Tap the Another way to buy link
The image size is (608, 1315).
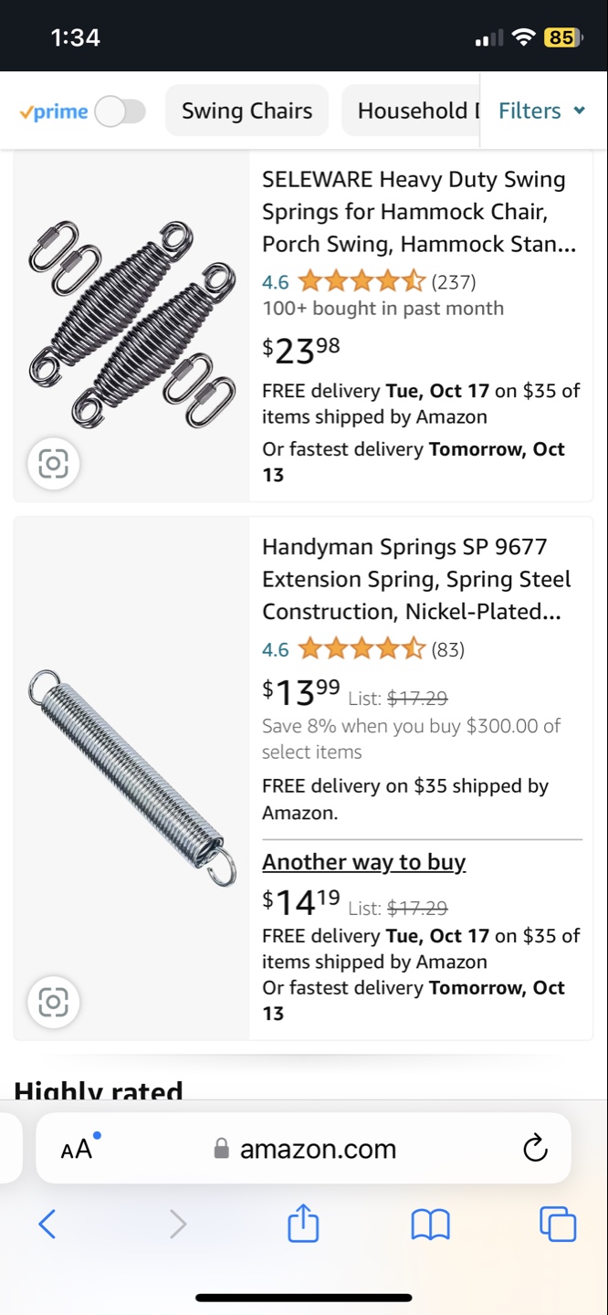pos(363,862)
